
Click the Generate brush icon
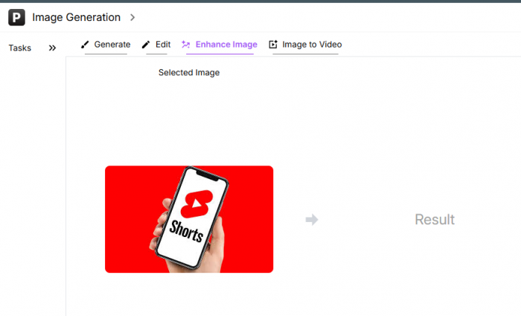(x=85, y=45)
